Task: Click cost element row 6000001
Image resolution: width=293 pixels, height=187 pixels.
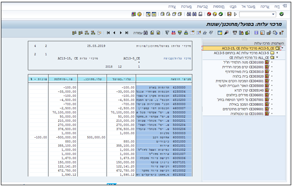Action: click(164, 137)
